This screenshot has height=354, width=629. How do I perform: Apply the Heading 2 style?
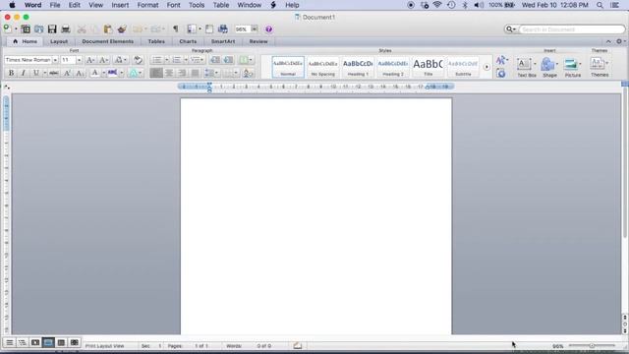click(x=393, y=67)
